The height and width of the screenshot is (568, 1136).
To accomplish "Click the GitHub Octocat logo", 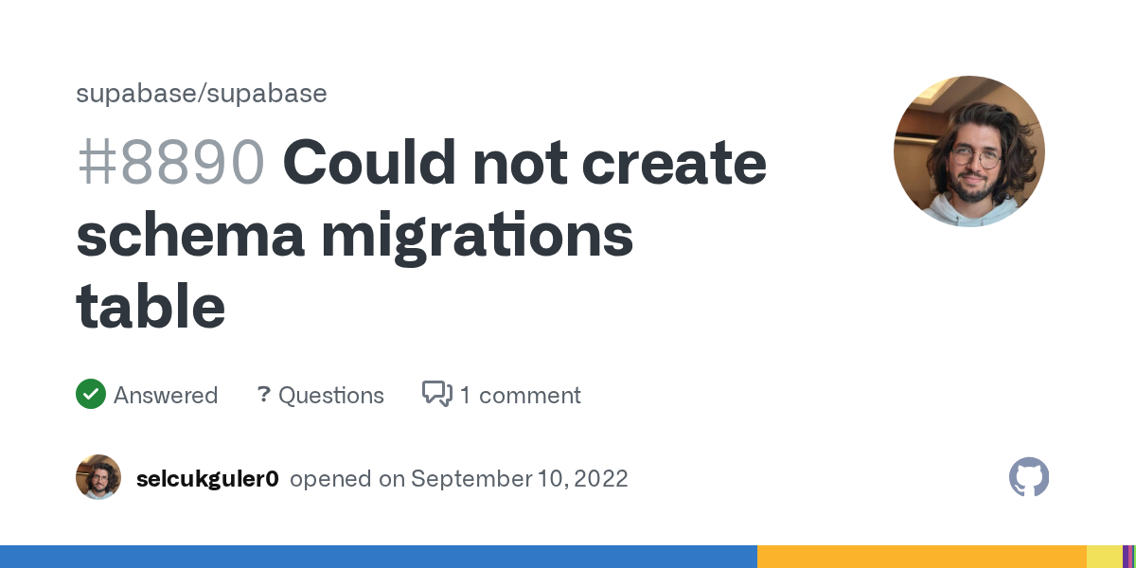I will [x=1029, y=478].
